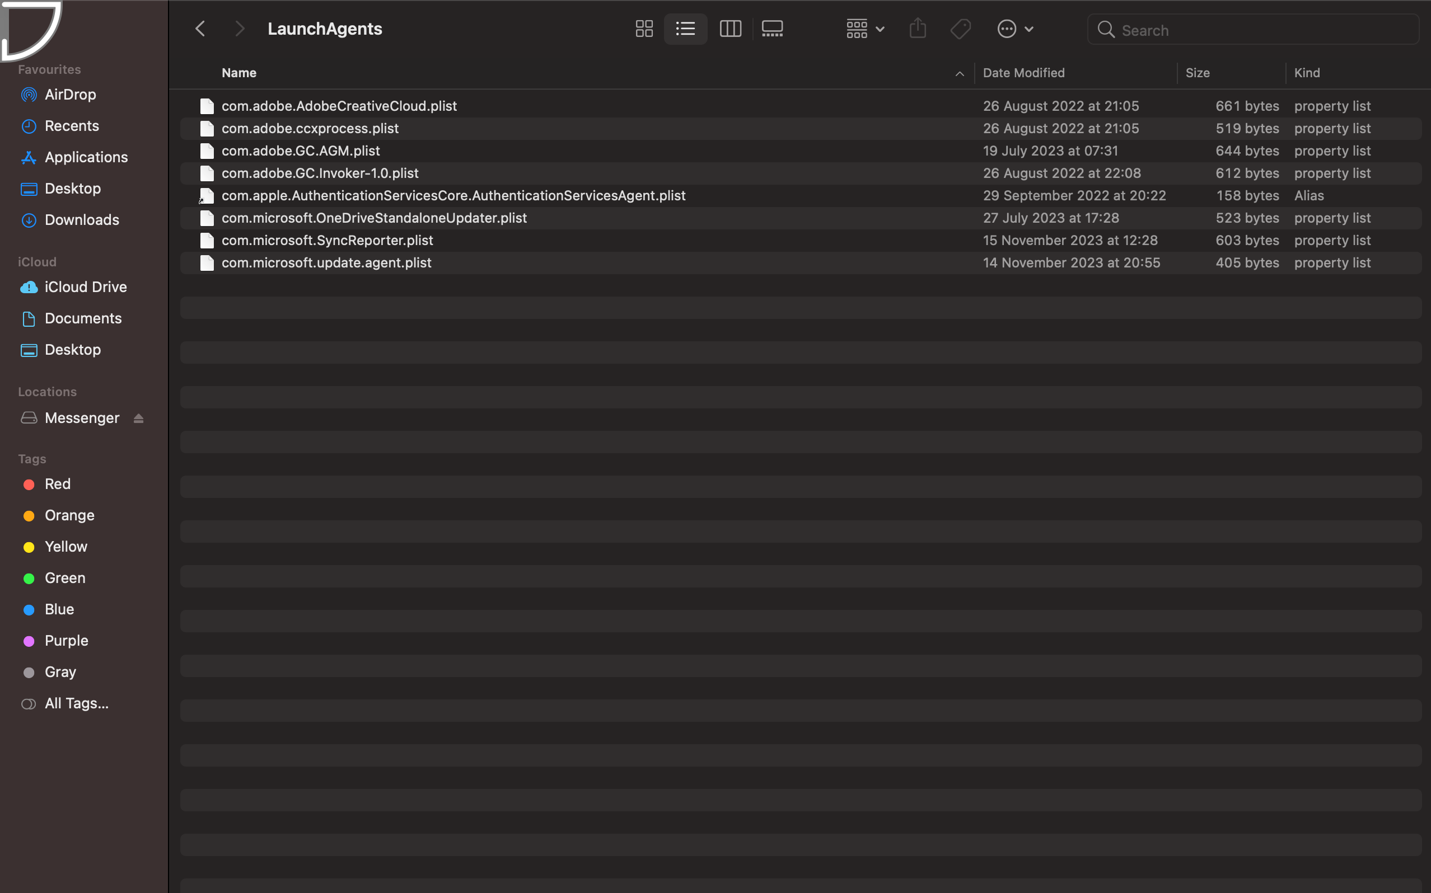Switch to icon grid view

(644, 29)
